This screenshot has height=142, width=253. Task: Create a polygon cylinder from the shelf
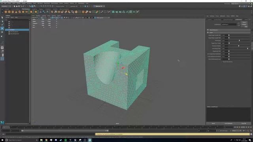[x=13, y=12]
